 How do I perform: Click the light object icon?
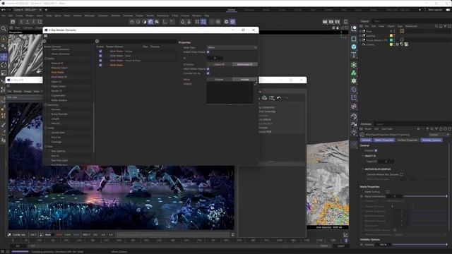[x=354, y=133]
